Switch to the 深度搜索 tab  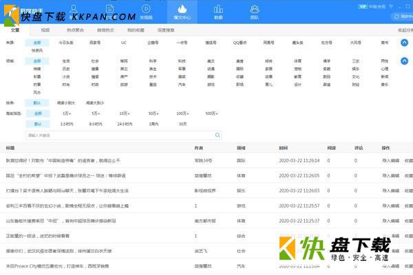(x=166, y=30)
